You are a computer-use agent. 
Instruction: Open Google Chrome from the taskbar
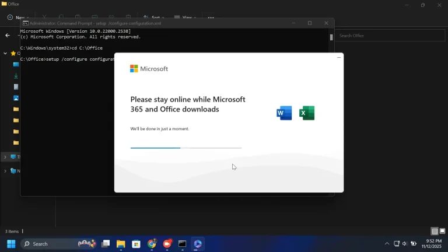pyautogui.click(x=152, y=244)
